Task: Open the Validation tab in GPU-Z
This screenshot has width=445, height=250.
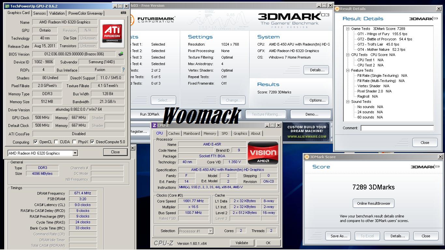Action: 57,13
